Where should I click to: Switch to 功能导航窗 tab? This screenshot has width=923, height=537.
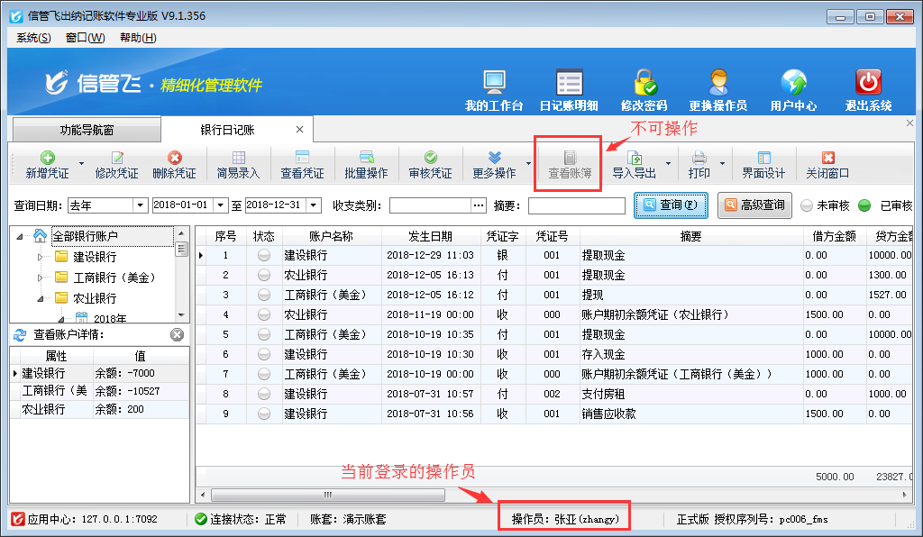[x=87, y=130]
